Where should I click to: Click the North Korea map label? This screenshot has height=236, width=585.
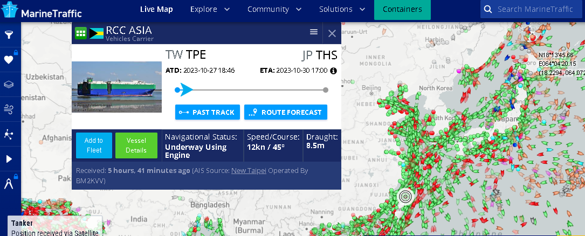pyautogui.click(x=436, y=88)
